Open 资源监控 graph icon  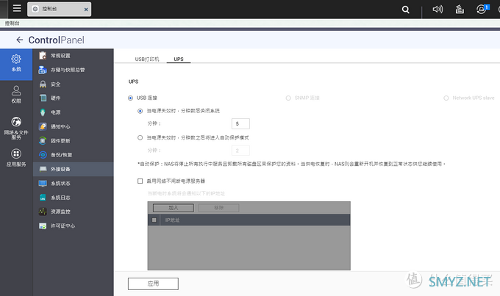pyautogui.click(x=43, y=212)
